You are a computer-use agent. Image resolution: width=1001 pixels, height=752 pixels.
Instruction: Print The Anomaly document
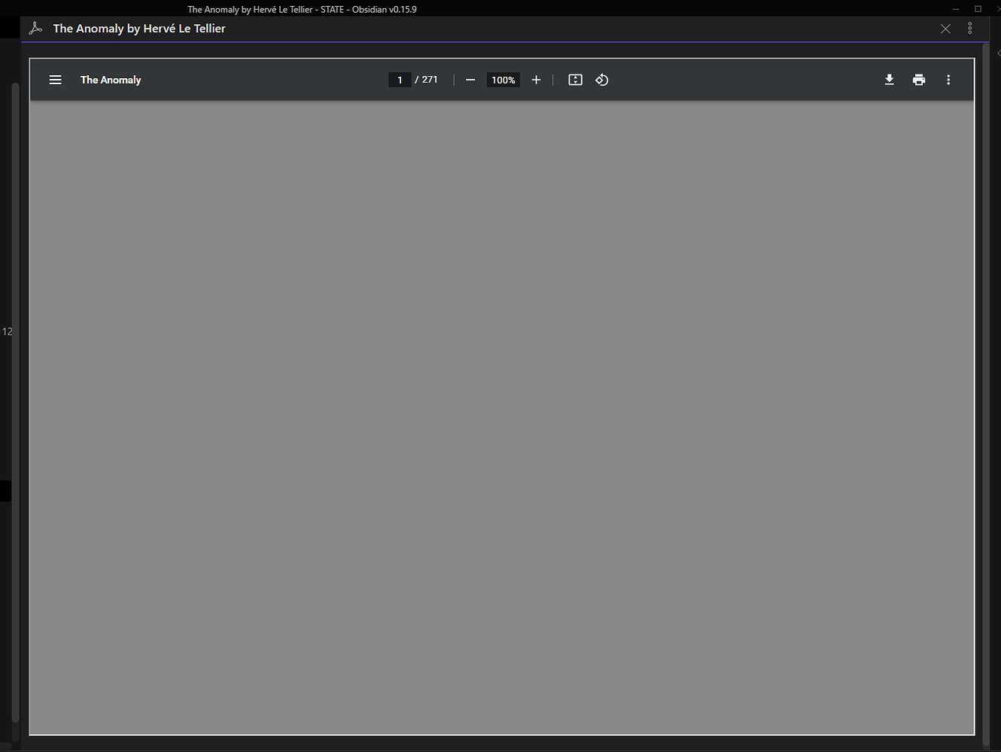tap(919, 80)
